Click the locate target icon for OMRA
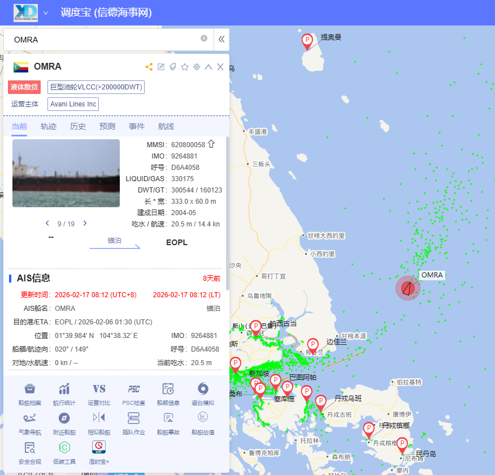Screen dimensions: 495x475 click(197, 67)
